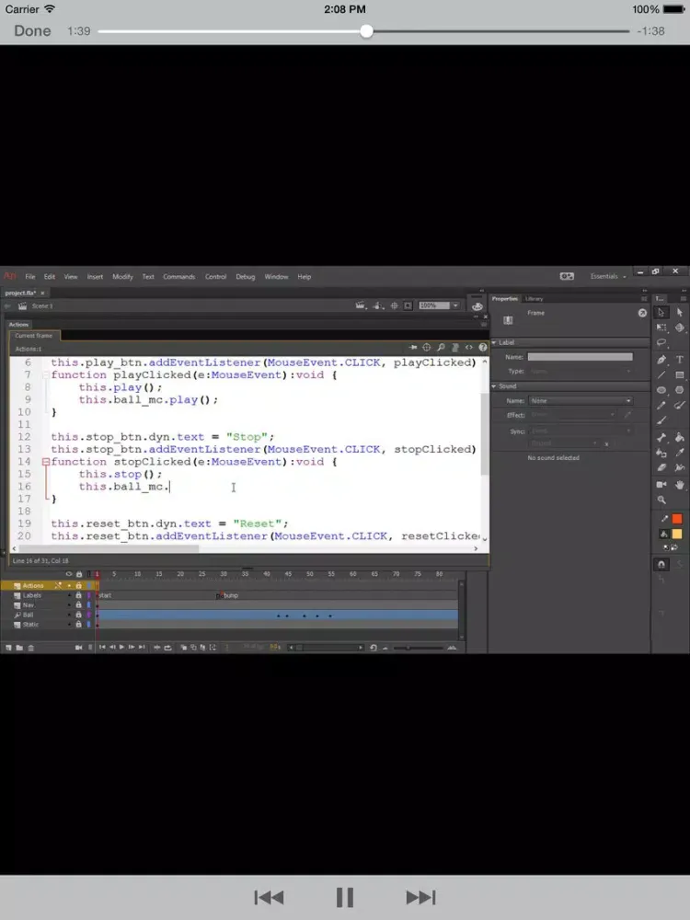Toggle lock on Static layer
The height and width of the screenshot is (920, 690).
(x=78, y=625)
